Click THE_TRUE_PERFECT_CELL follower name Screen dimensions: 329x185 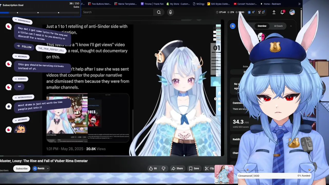click(x=51, y=49)
